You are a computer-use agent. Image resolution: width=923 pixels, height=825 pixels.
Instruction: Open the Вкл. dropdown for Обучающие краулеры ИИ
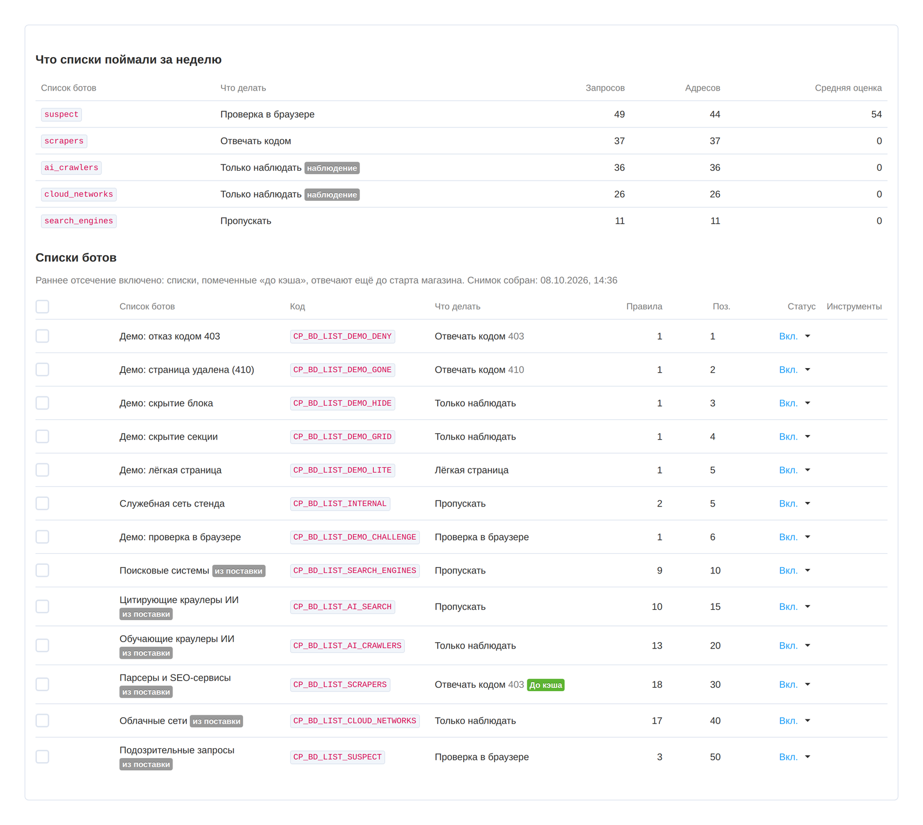[795, 646]
